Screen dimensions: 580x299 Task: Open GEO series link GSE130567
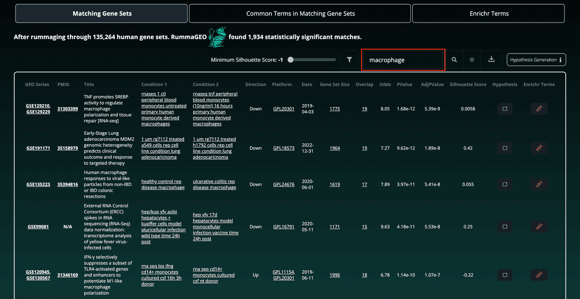38,278
